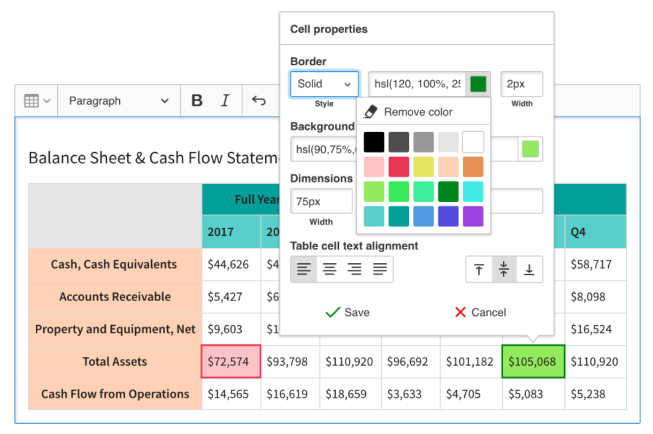The image size is (653, 434).
Task: Click the undo arrow icon
Action: 259,100
